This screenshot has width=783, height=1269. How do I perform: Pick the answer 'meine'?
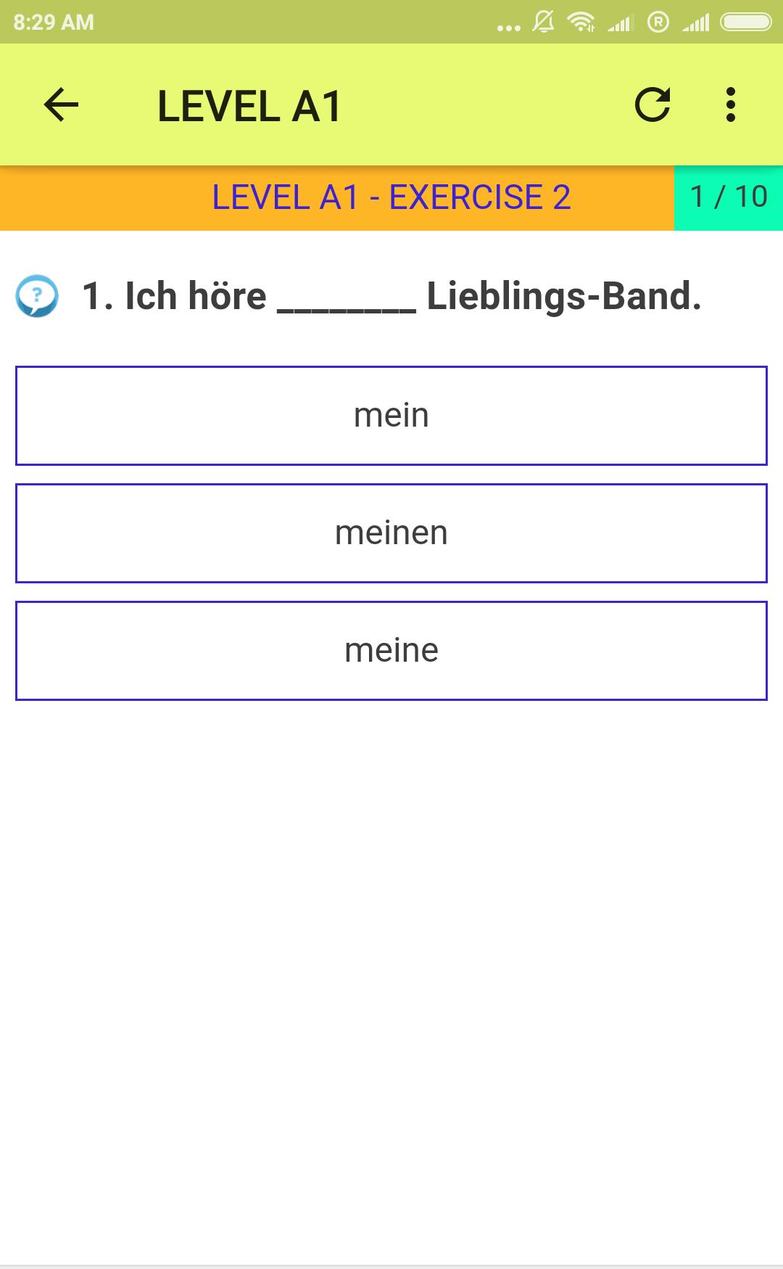[391, 651]
